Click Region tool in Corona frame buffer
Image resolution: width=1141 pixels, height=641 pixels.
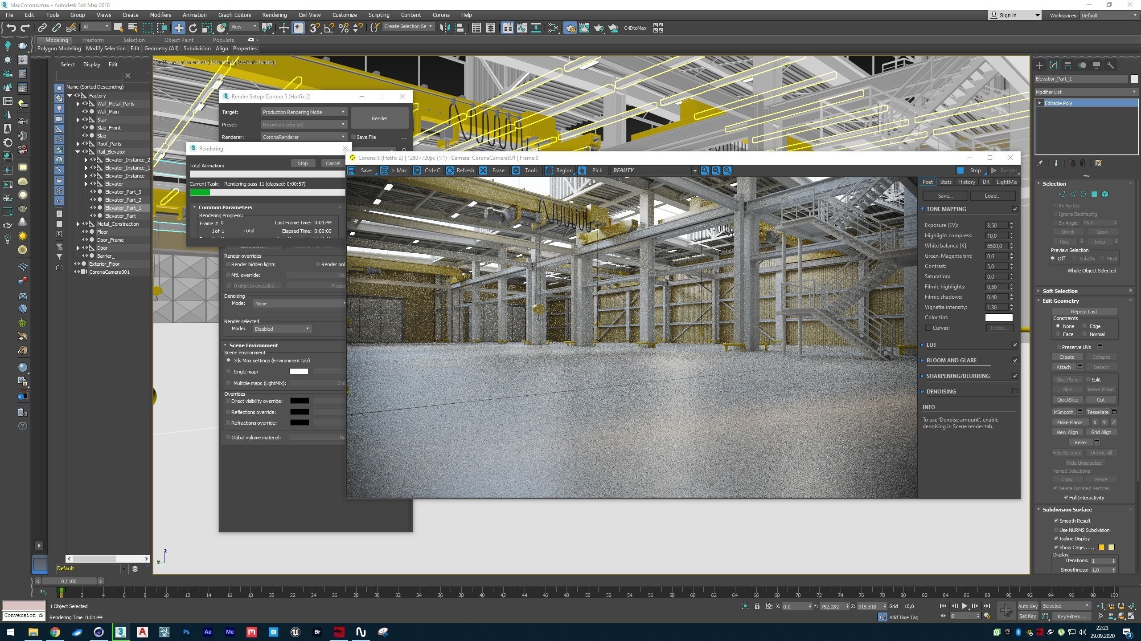pos(559,170)
